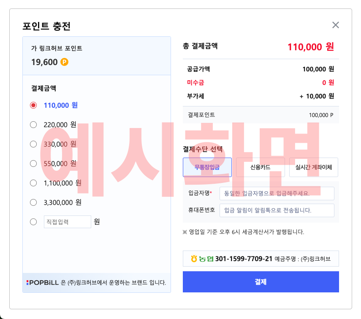Click the 휴대폰번호 phone number field

coord(277,210)
